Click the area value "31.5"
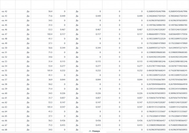 tap(50, 25)
